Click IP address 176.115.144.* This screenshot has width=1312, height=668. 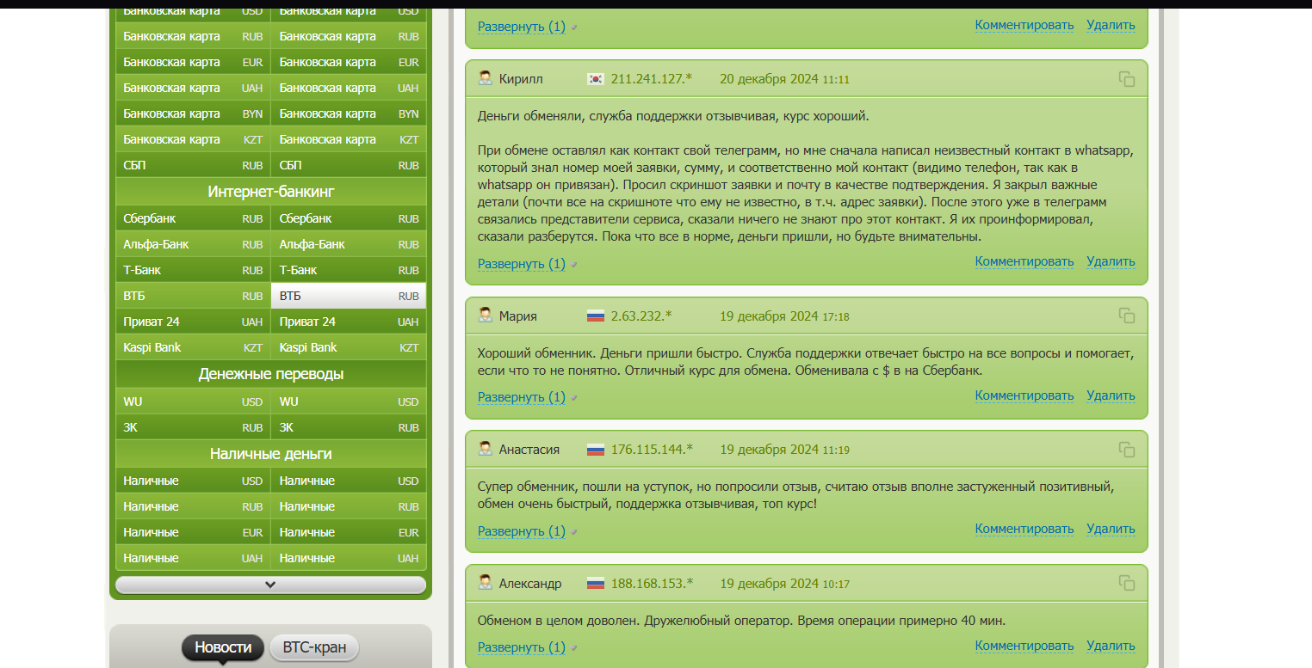pos(652,450)
